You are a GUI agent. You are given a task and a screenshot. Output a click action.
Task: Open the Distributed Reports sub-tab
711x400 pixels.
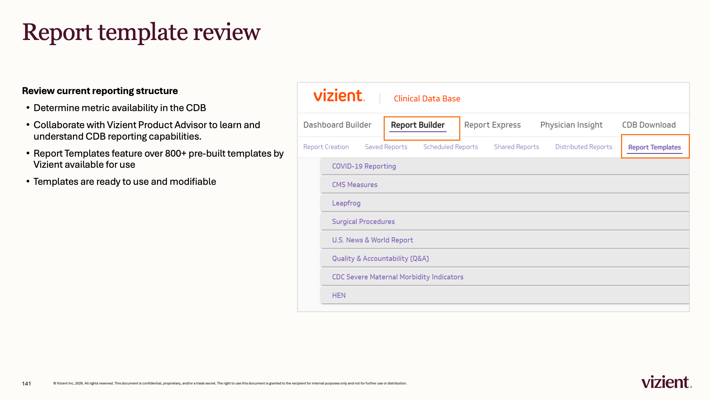click(584, 147)
